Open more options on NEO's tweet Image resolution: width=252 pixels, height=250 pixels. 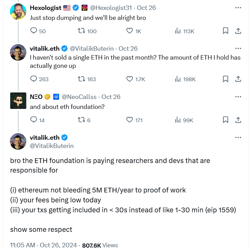click(x=238, y=97)
